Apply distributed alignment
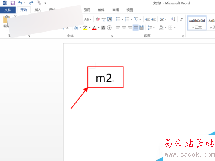 [141, 27]
